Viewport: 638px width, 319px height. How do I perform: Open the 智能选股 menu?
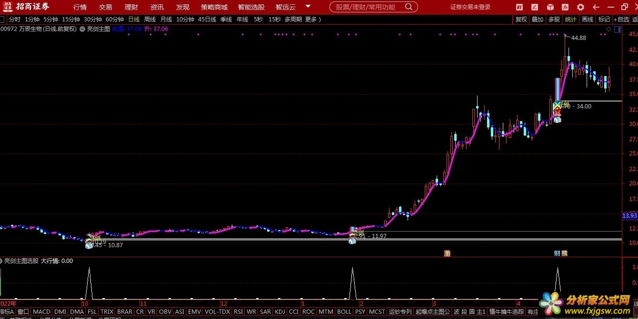pos(251,7)
